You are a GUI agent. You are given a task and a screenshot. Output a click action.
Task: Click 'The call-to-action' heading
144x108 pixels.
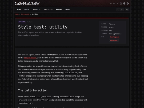click(x=33, y=90)
